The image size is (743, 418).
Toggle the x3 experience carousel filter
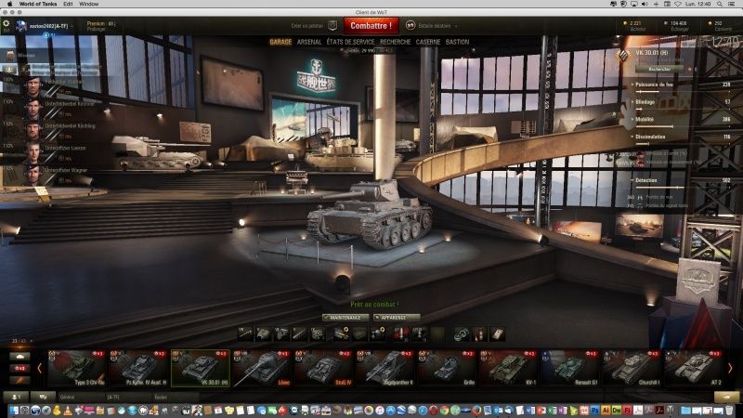tap(20, 368)
